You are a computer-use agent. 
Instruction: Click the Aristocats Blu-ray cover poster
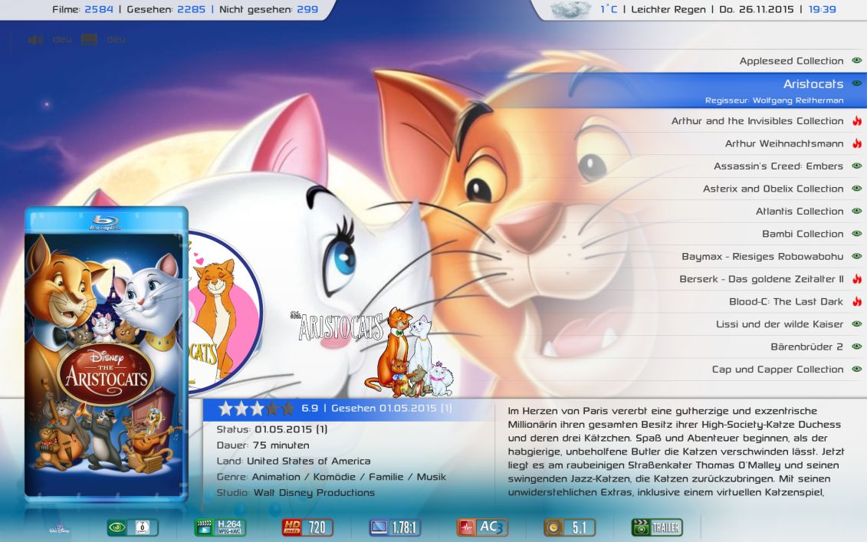pyautogui.click(x=106, y=354)
